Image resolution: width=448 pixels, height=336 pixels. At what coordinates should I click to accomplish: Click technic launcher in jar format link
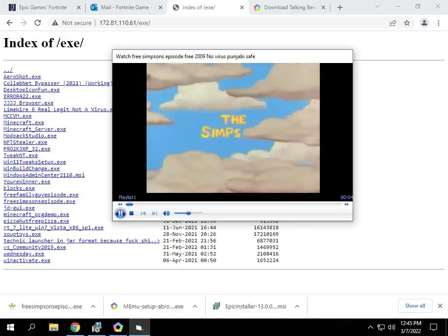coord(82,241)
